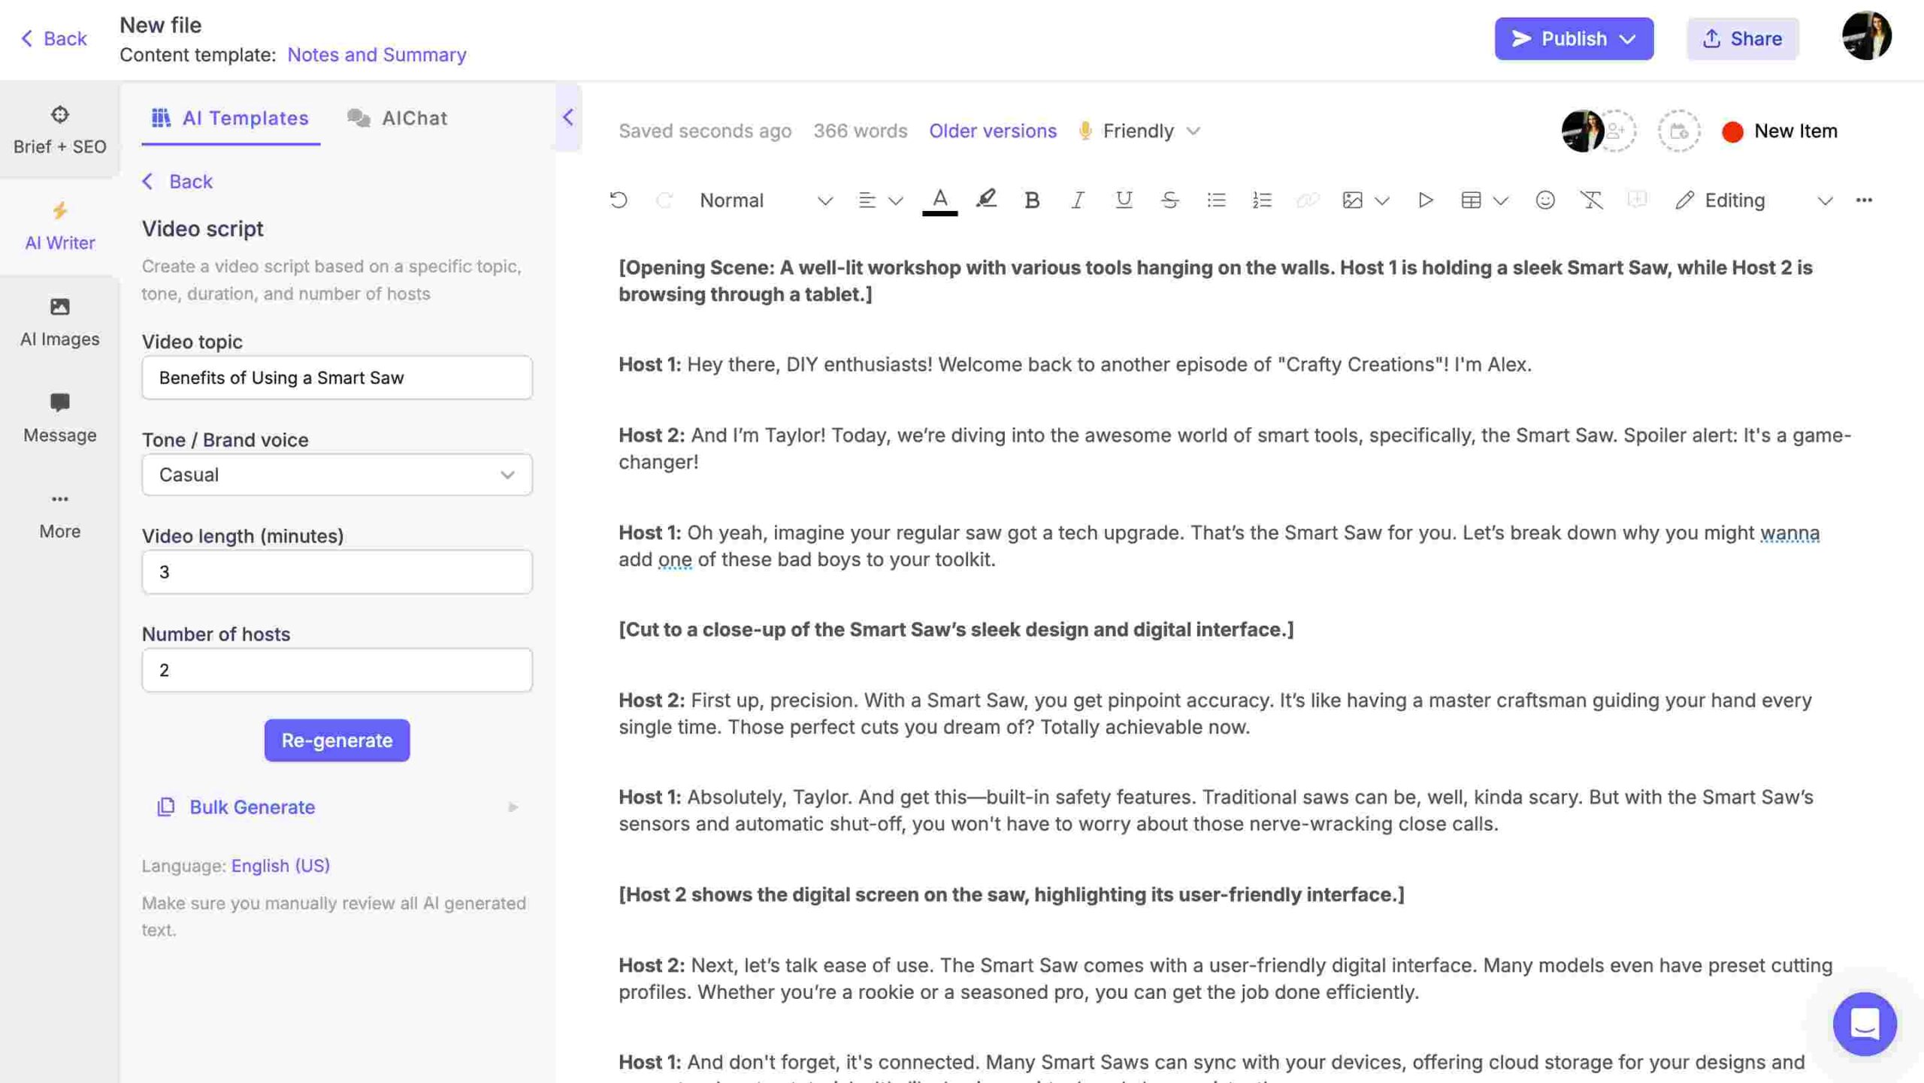Click the emoji insert icon

(x=1544, y=201)
